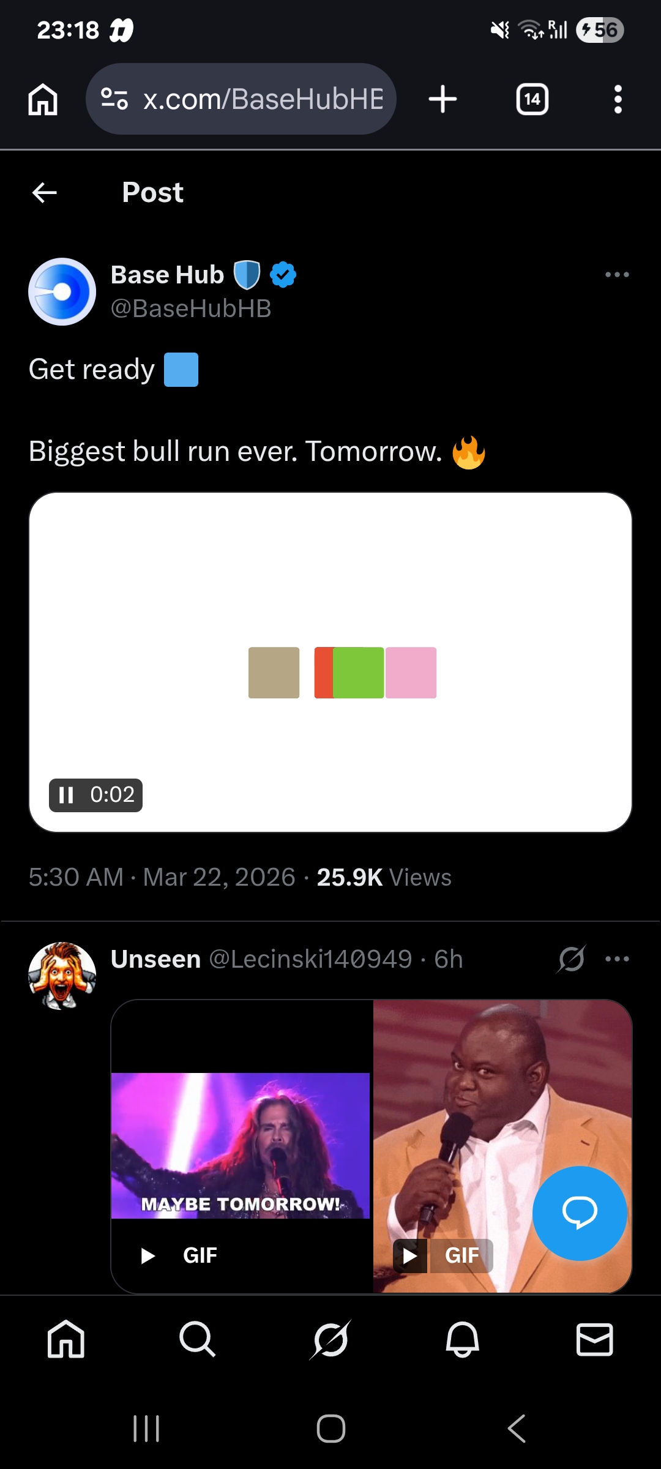The height and width of the screenshot is (1469, 661).
Task: Open a new browser tab
Action: [x=443, y=99]
